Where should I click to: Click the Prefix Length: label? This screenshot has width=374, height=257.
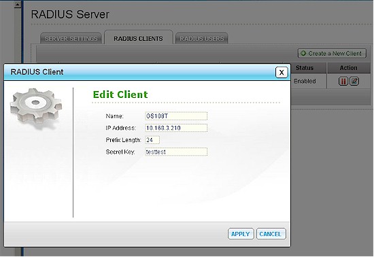coord(123,140)
